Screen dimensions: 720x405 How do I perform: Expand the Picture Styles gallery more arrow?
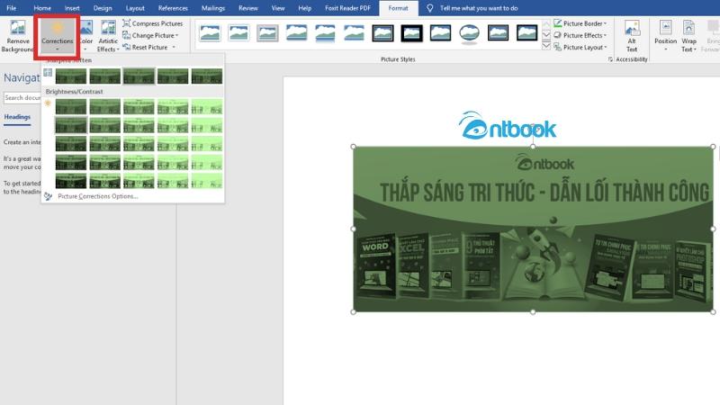pos(546,46)
